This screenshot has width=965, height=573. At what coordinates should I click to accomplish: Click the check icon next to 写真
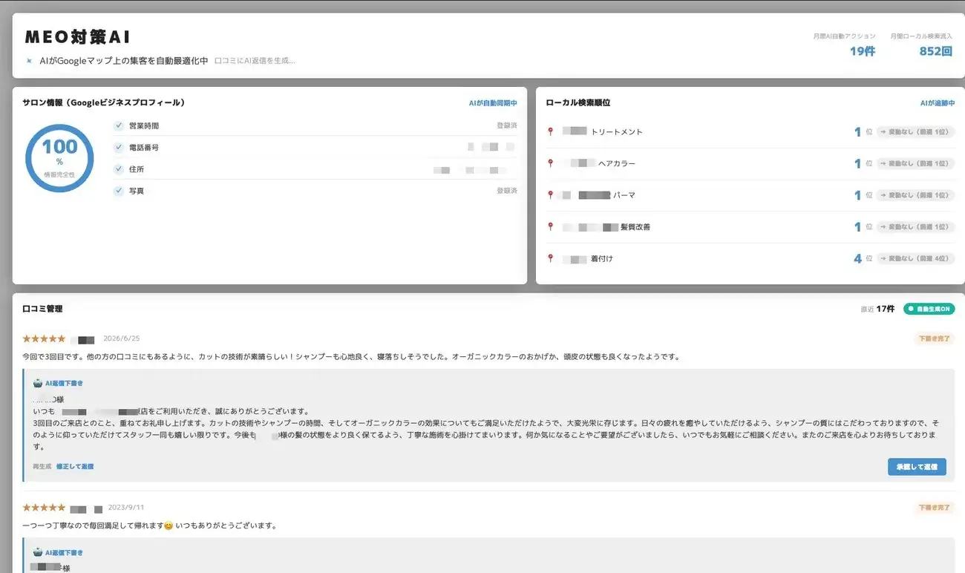click(x=119, y=191)
